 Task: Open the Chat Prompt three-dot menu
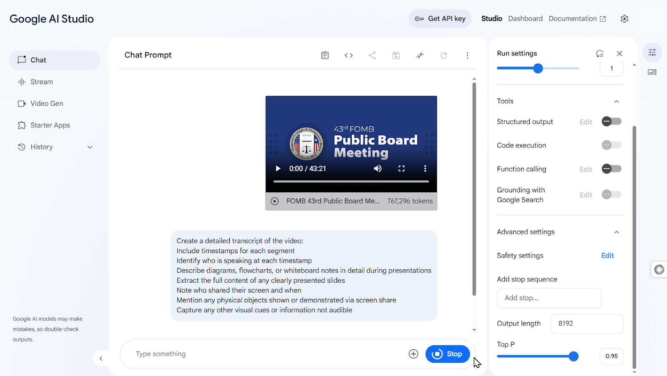pyautogui.click(x=467, y=55)
